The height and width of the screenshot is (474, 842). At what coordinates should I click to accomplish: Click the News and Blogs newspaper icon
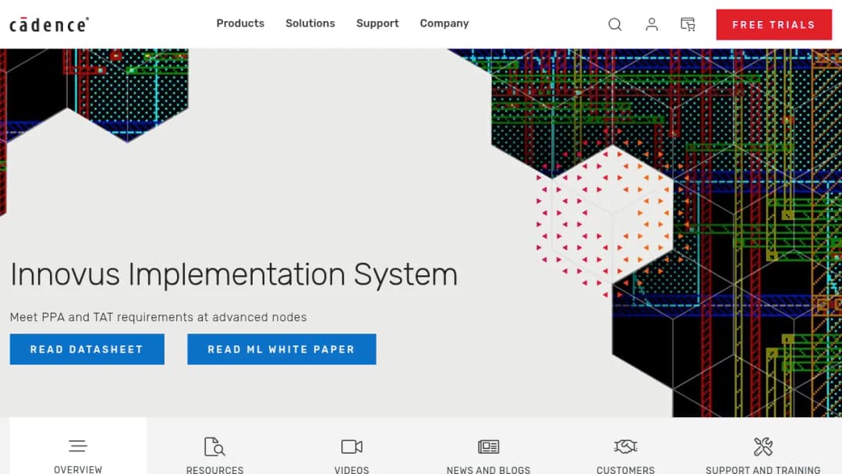click(x=489, y=447)
